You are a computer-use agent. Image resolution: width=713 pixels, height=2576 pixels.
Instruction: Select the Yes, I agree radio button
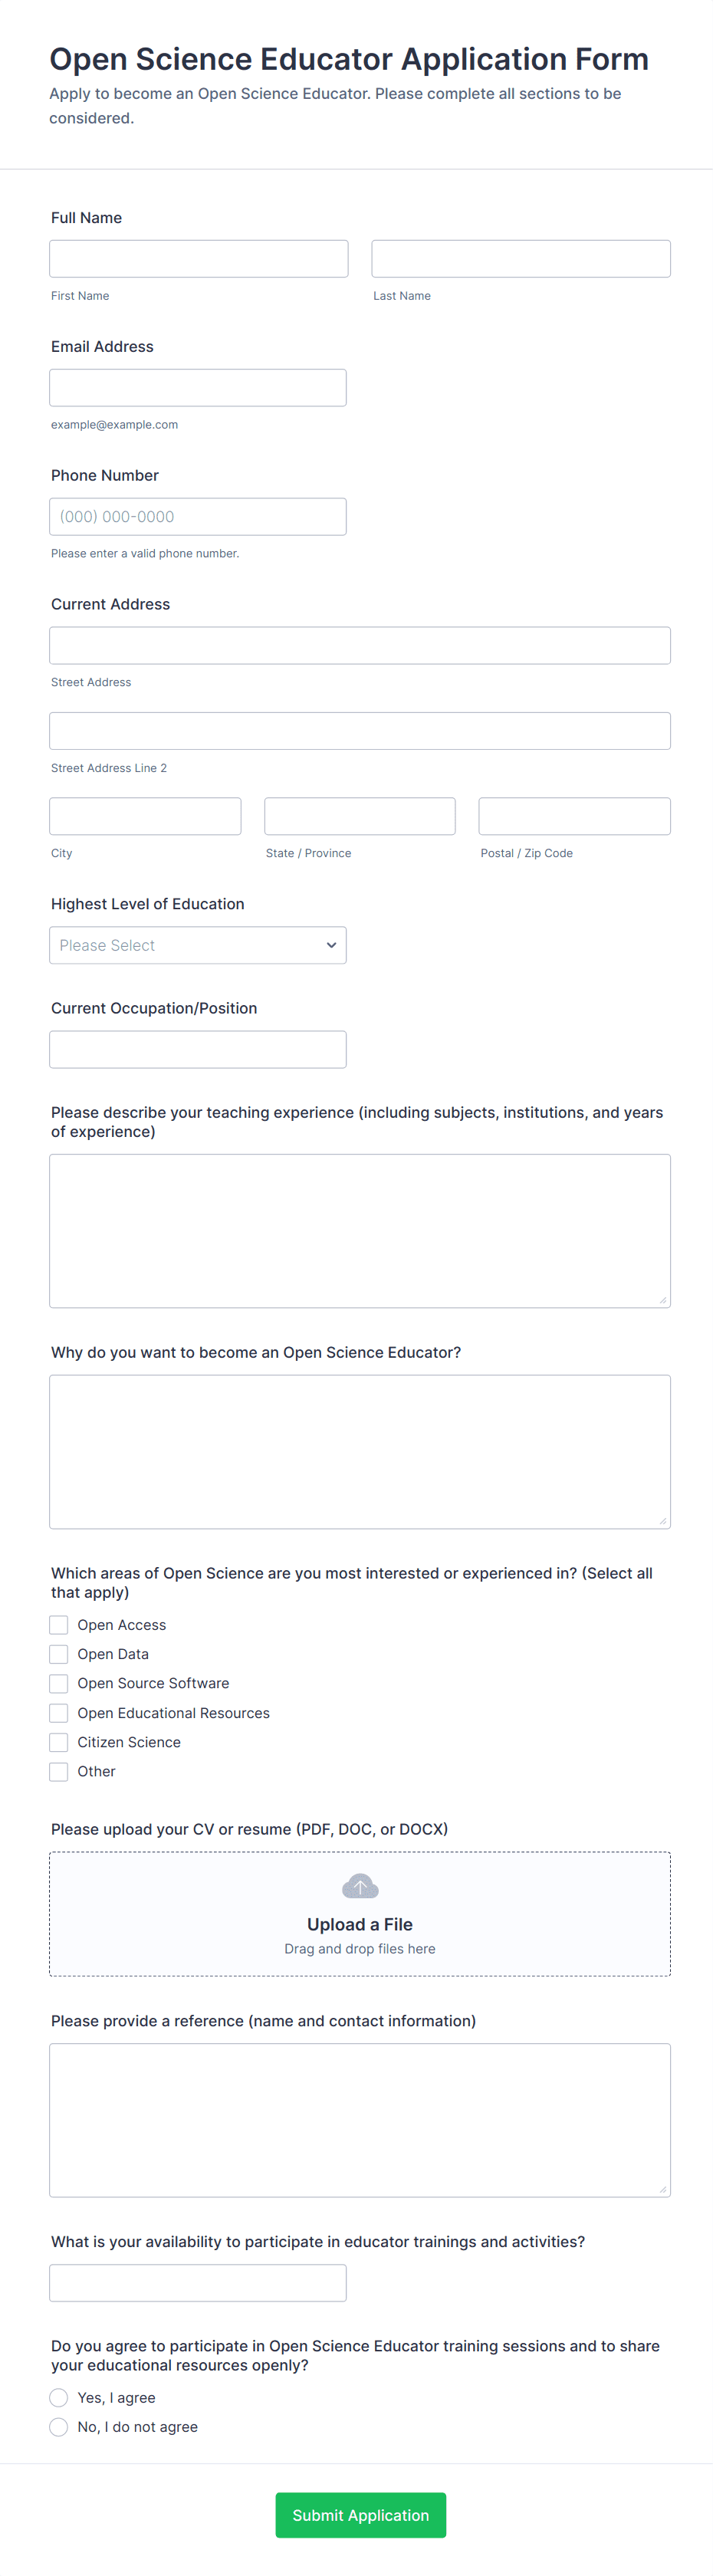58,2397
